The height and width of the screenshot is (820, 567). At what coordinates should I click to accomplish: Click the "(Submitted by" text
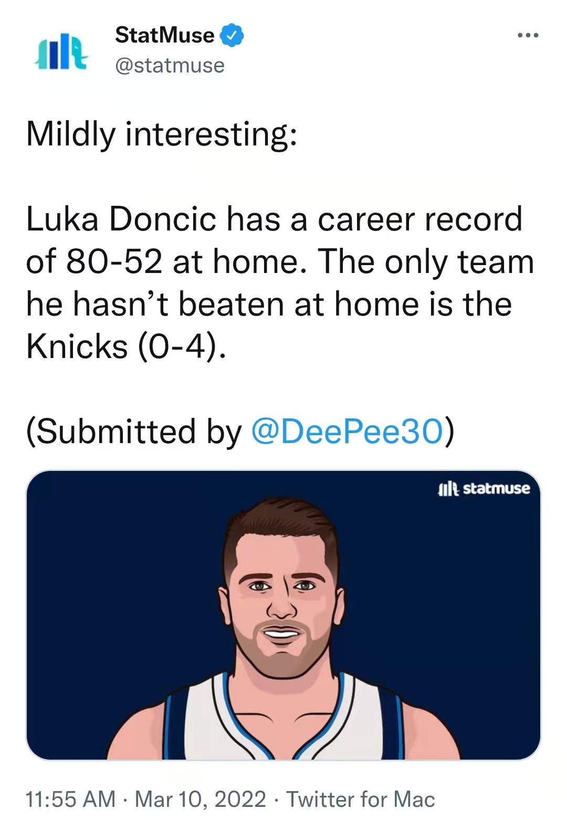[x=134, y=431]
